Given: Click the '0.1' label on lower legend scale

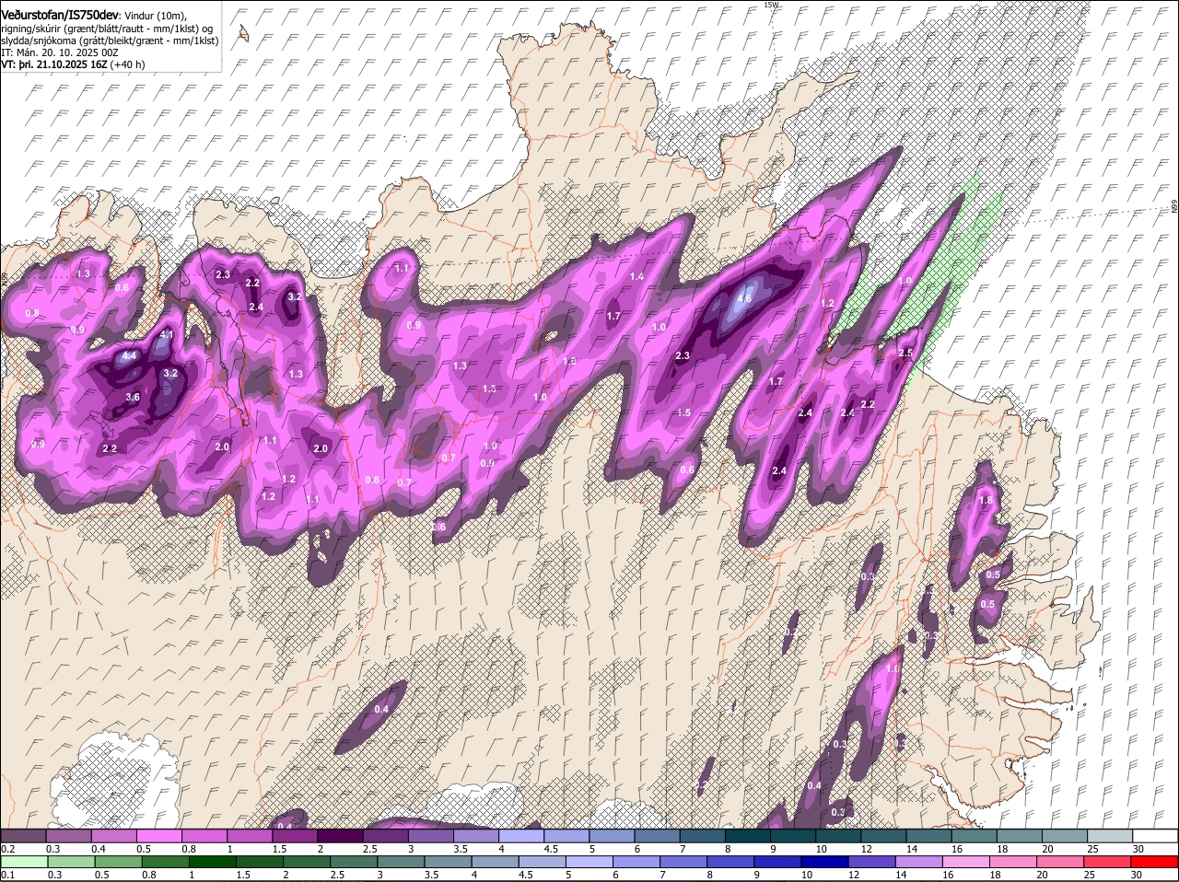Looking at the screenshot, I should pyautogui.click(x=7, y=875).
